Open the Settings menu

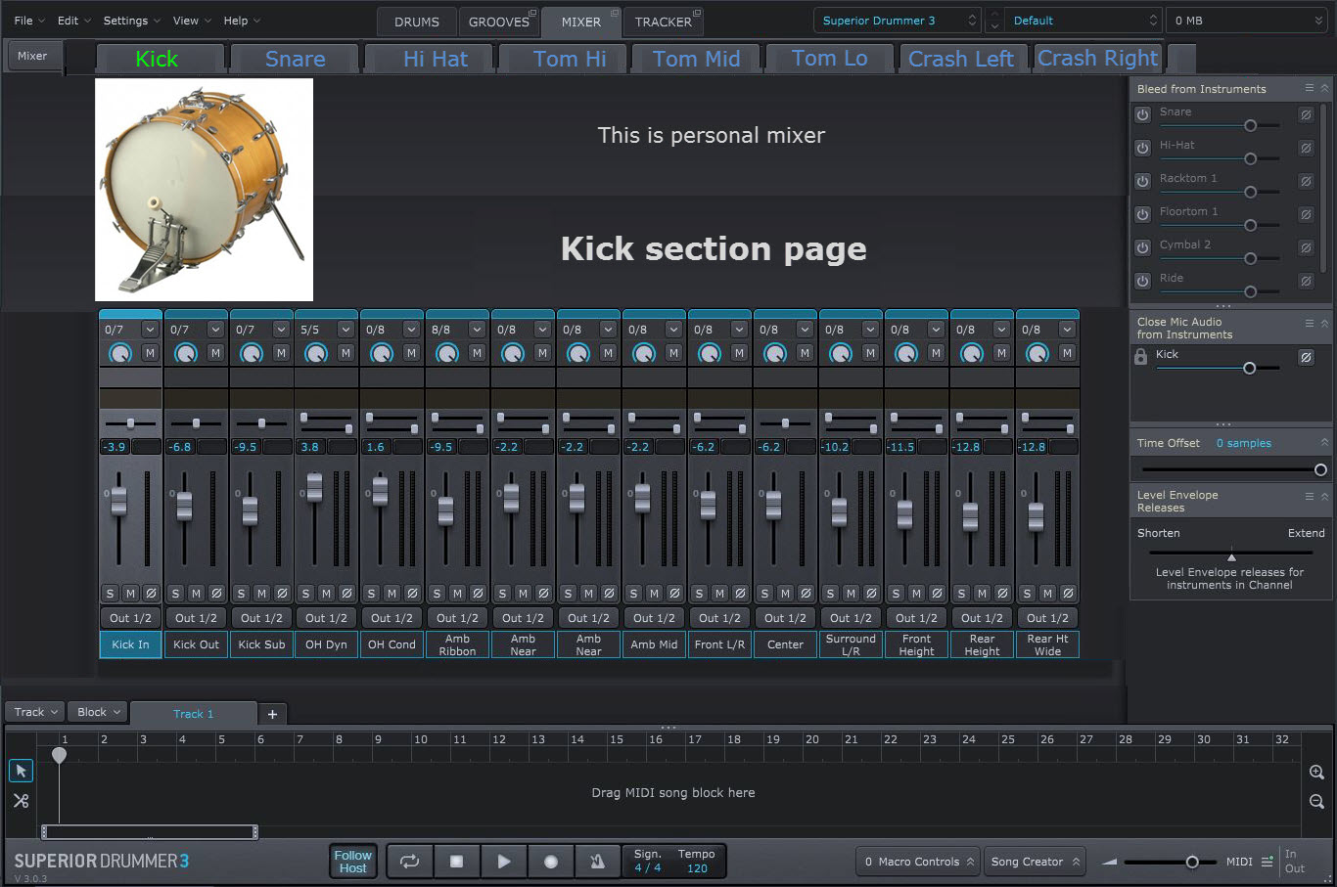(132, 21)
